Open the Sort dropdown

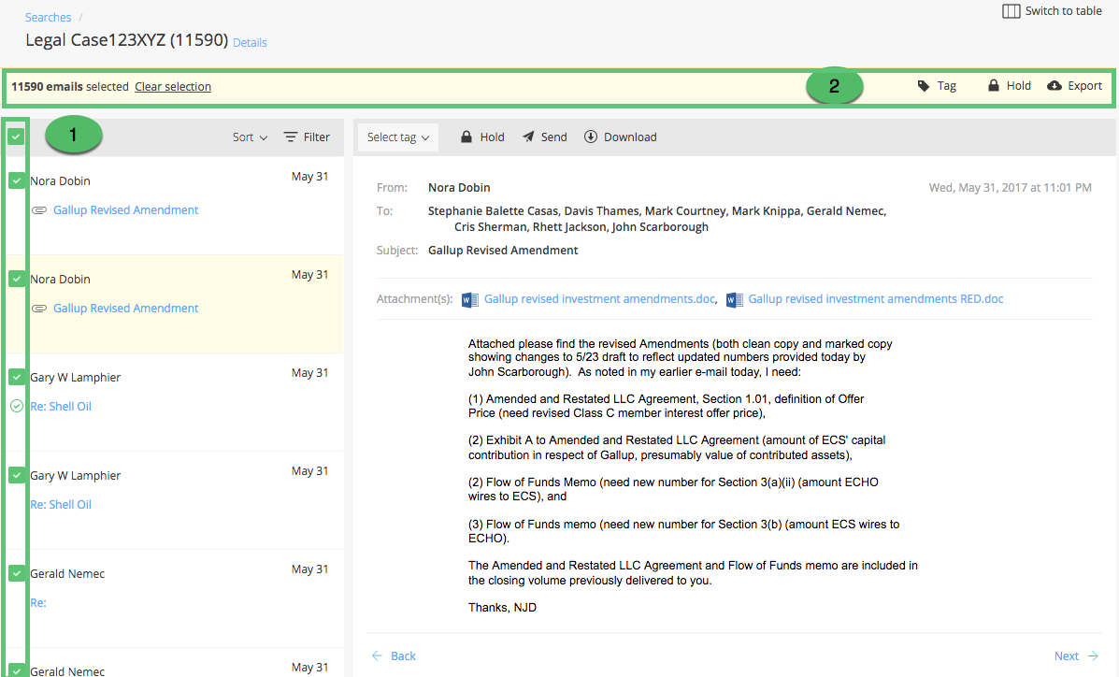(250, 137)
